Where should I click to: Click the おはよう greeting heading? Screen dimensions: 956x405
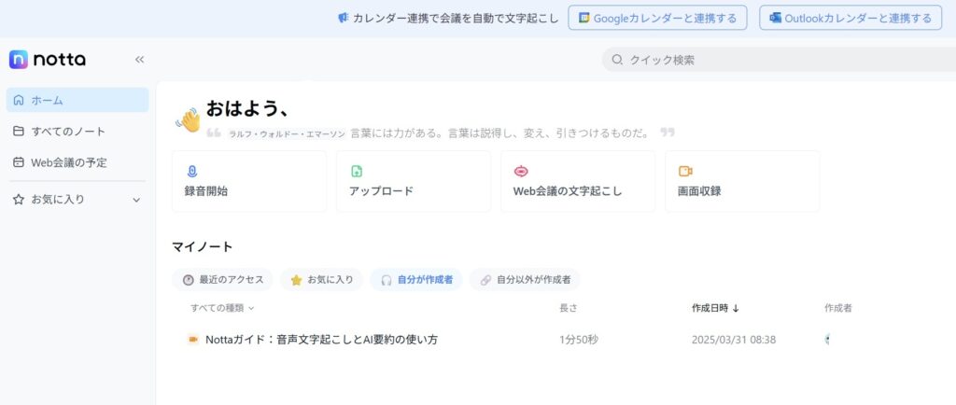click(x=246, y=109)
